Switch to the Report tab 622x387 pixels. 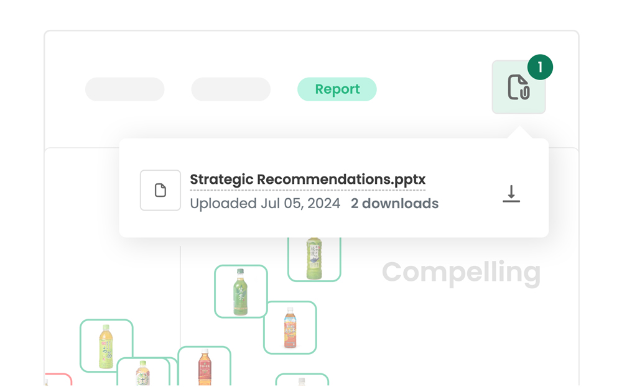click(337, 89)
